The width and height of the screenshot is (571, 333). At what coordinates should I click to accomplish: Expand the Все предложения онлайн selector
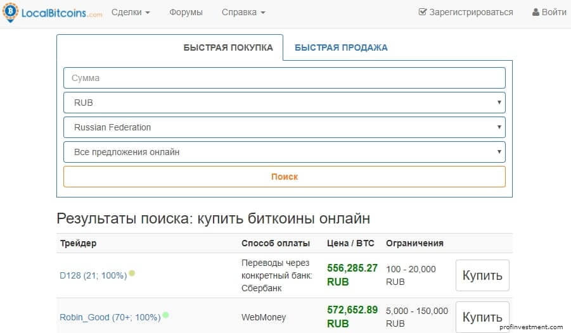click(x=285, y=152)
